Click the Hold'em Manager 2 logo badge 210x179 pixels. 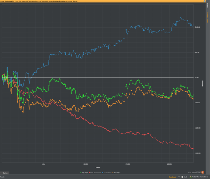tap(202, 172)
